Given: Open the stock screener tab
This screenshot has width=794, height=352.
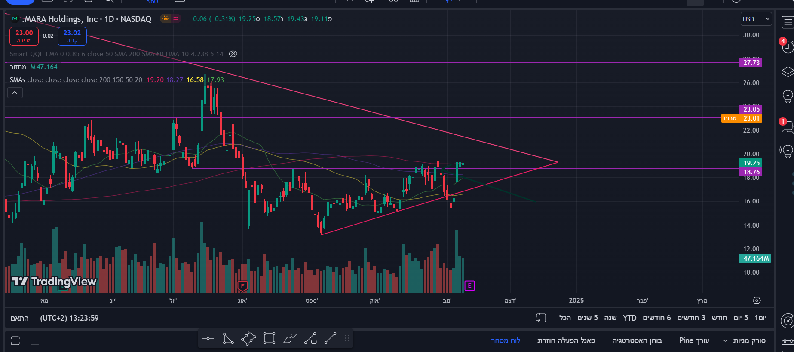Looking at the screenshot, I should tap(749, 340).
